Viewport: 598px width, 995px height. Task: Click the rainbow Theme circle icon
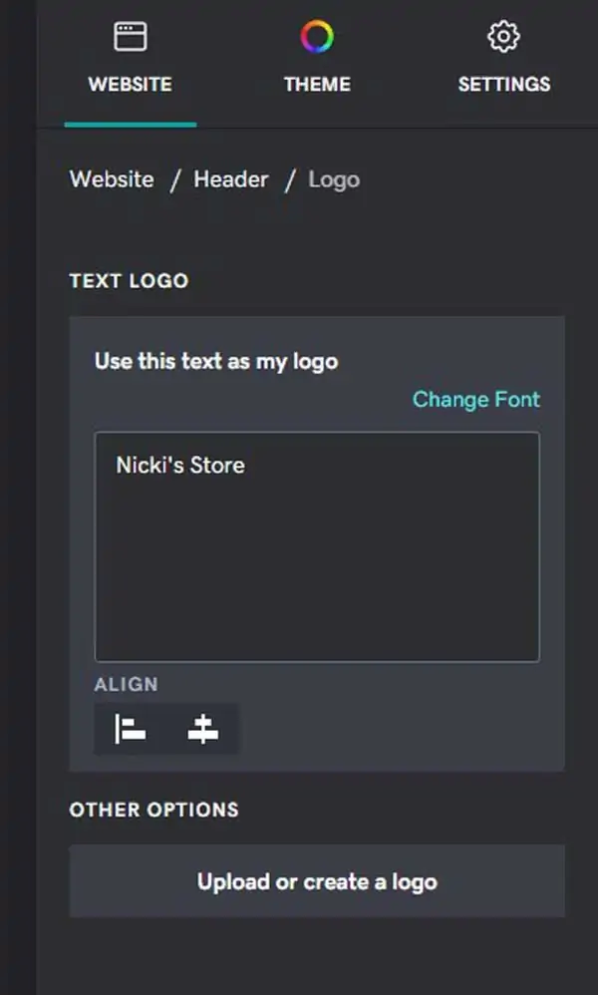(317, 36)
